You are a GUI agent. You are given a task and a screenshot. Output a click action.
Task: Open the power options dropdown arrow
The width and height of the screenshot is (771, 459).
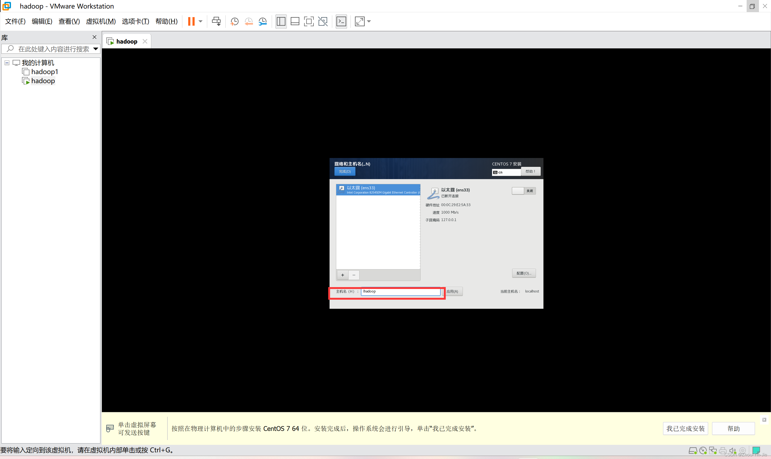pos(201,21)
